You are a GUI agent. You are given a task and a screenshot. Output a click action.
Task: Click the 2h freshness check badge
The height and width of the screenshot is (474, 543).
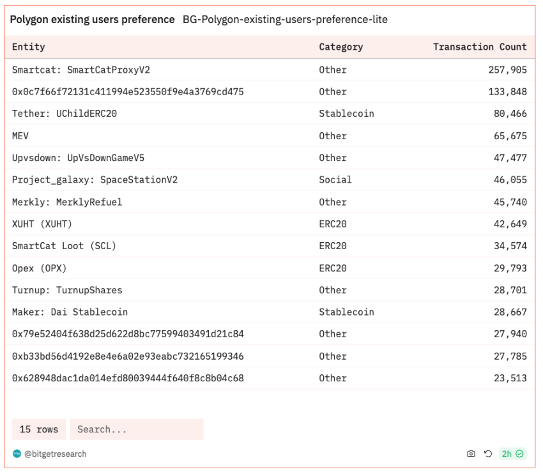(512, 454)
